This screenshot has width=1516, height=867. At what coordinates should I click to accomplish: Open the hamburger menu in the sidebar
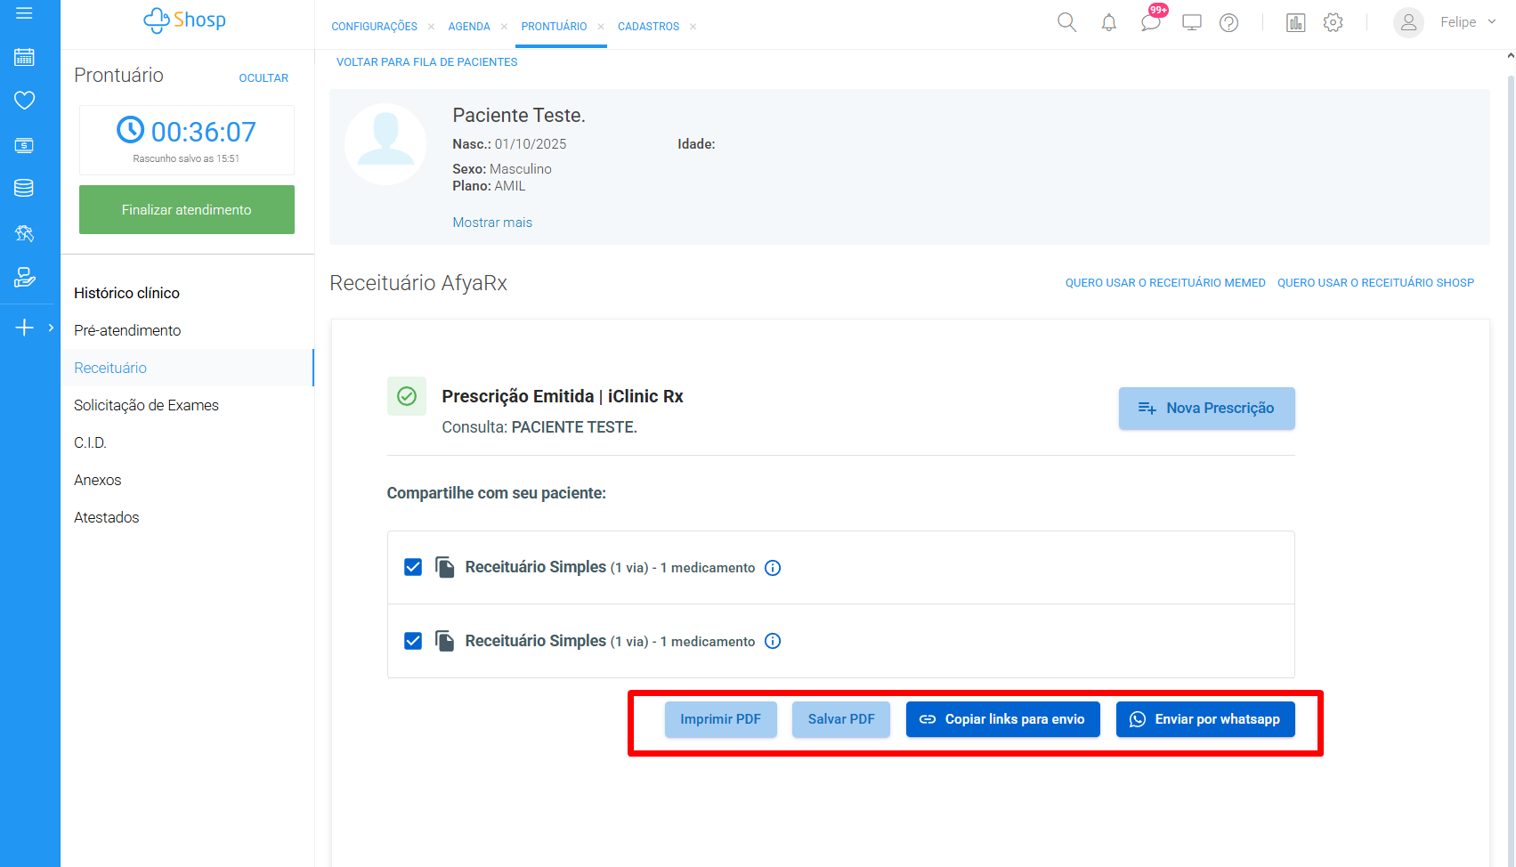click(x=24, y=13)
